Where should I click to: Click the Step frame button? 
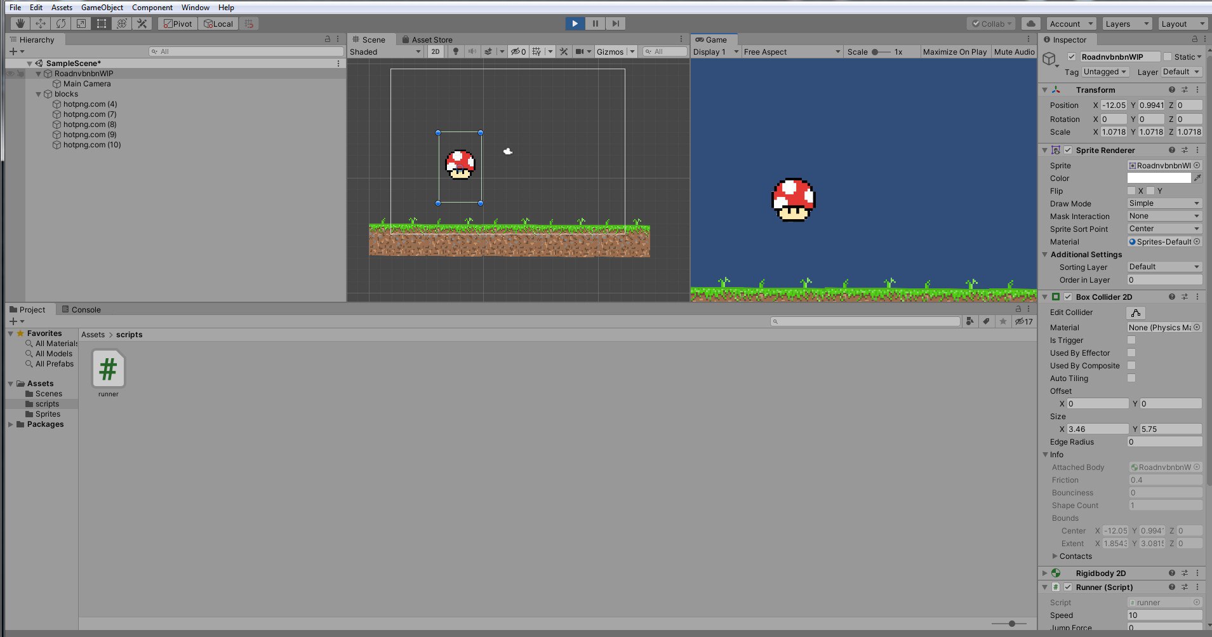coord(615,23)
